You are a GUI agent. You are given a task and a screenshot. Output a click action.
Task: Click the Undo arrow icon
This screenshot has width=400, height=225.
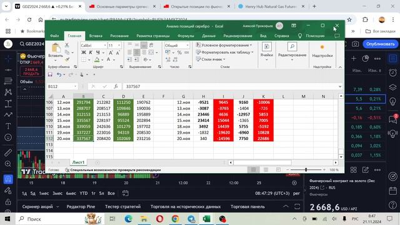click(x=59, y=74)
